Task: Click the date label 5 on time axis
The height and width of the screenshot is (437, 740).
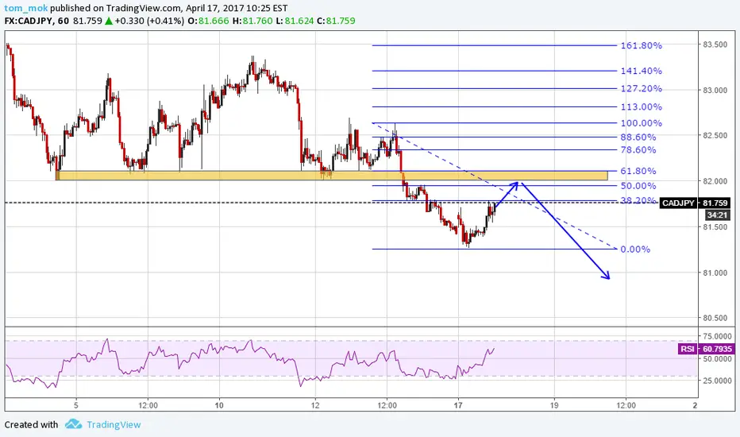Action: point(76,405)
